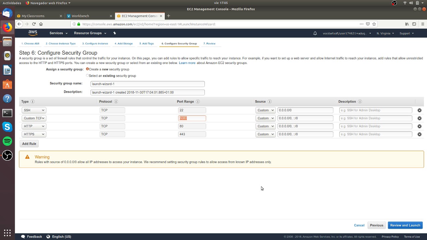The width and height of the screenshot is (427, 240).
Task: Open info icon next to Source header
Action: [x=270, y=102]
